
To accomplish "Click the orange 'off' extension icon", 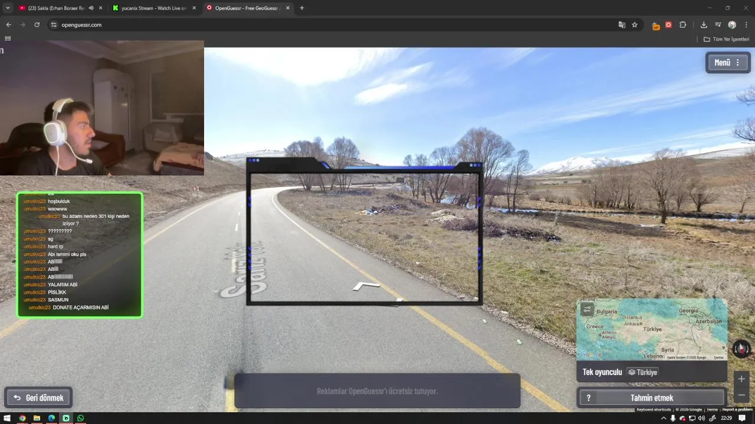I will tap(655, 25).
